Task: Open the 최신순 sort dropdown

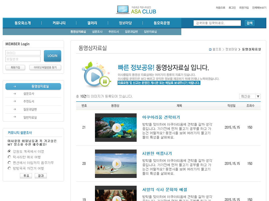Action: [x=250, y=96]
